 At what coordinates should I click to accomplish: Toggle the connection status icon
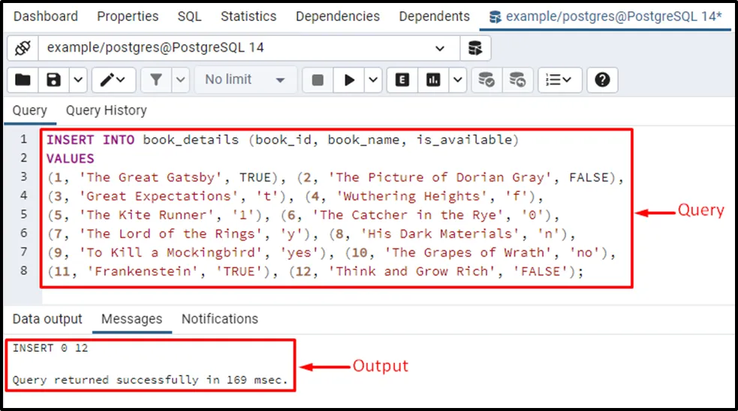tap(23, 48)
